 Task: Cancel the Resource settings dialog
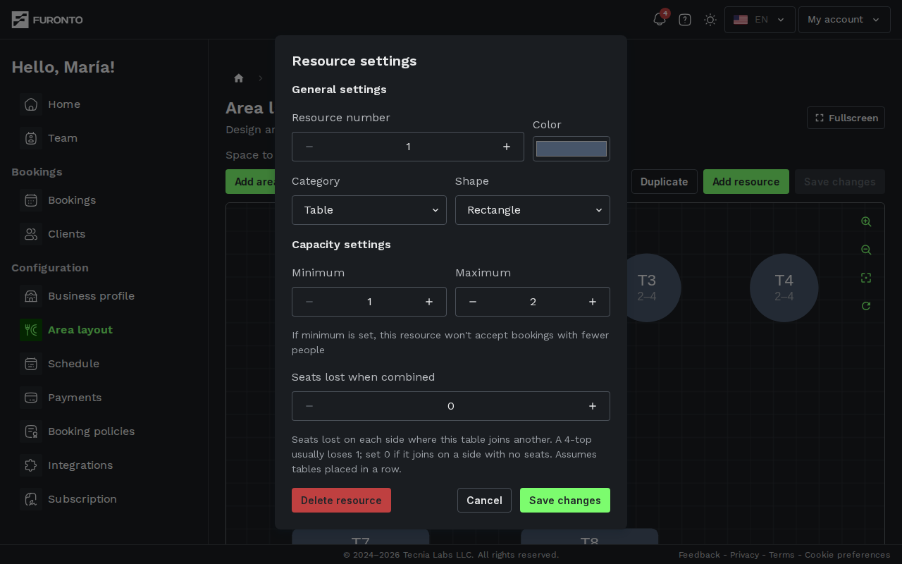tap(484, 501)
